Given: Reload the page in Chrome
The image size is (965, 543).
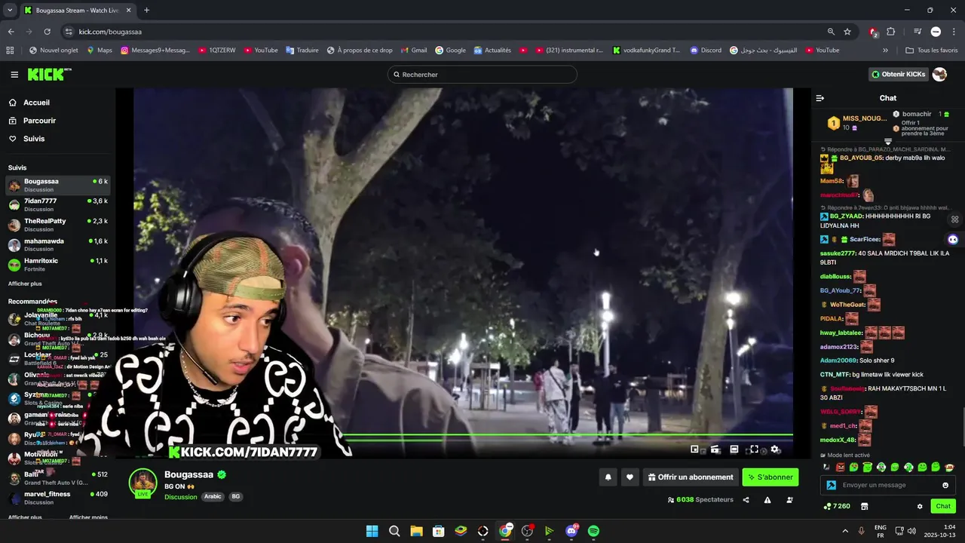Looking at the screenshot, I should pyautogui.click(x=47, y=32).
